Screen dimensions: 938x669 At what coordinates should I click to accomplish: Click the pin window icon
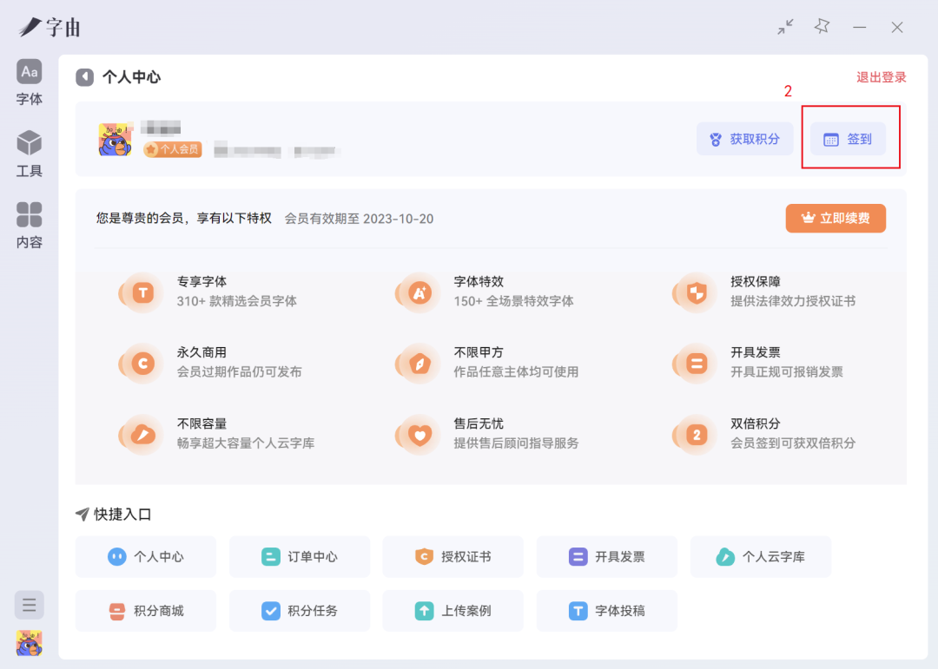pos(822,27)
